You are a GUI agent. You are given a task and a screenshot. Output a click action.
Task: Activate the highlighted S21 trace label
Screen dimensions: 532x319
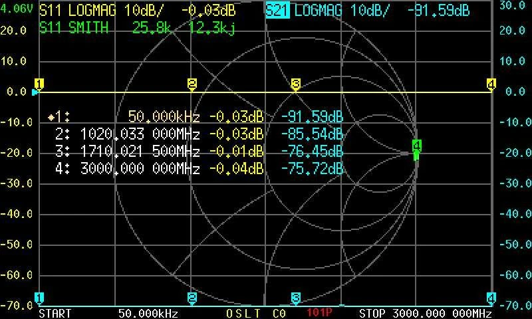pyautogui.click(x=277, y=11)
